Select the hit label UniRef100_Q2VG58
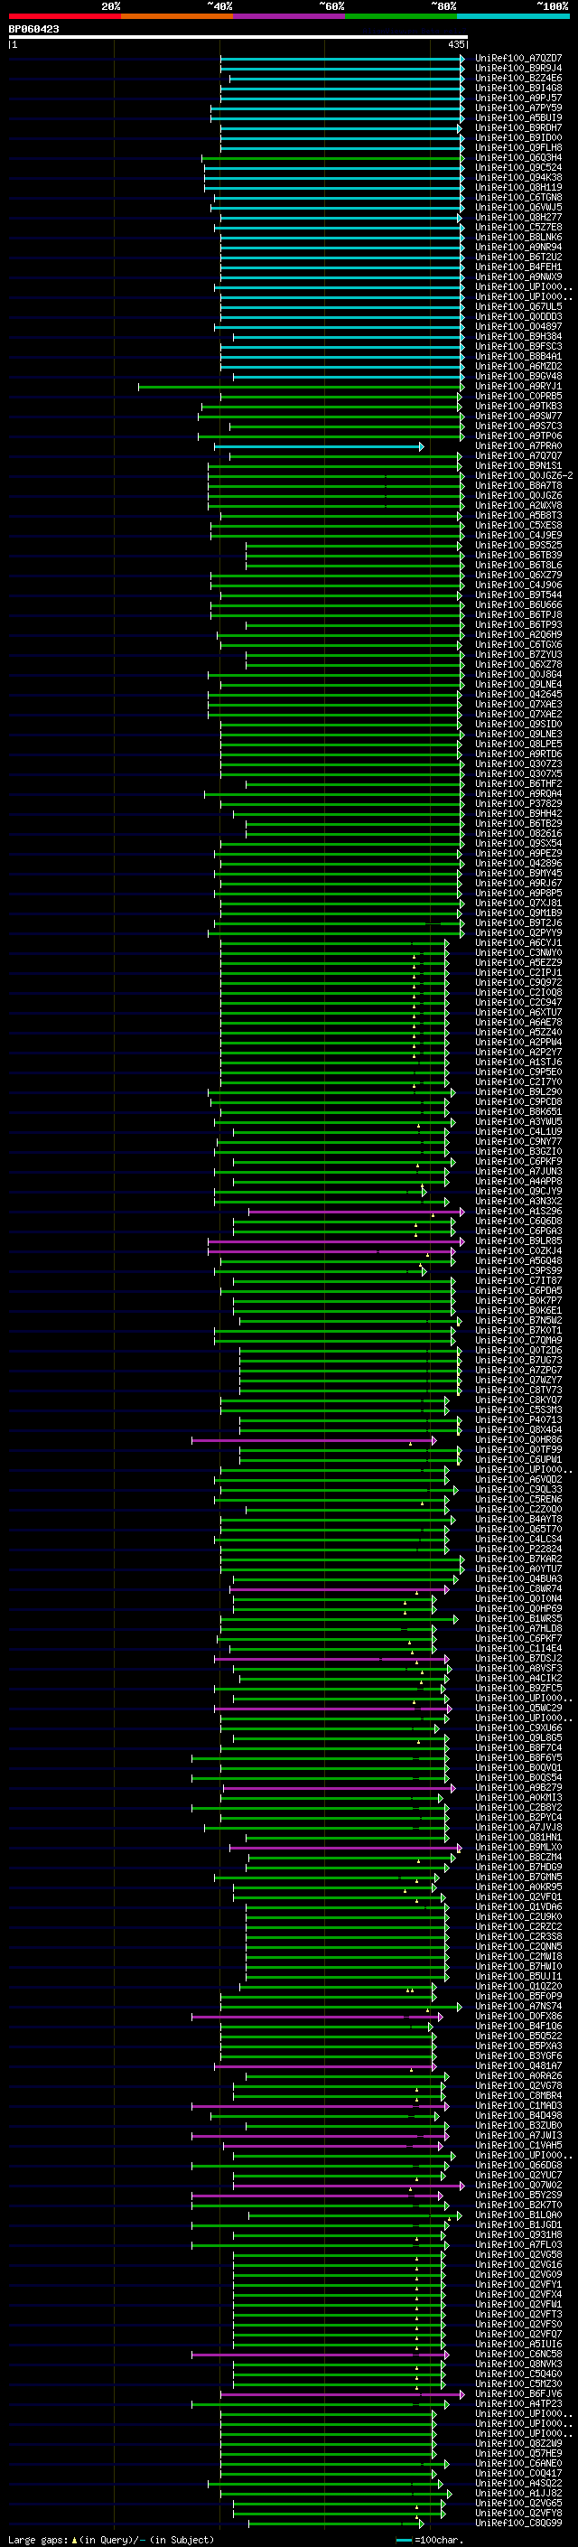The width and height of the screenshot is (578, 2547). tap(517, 2254)
